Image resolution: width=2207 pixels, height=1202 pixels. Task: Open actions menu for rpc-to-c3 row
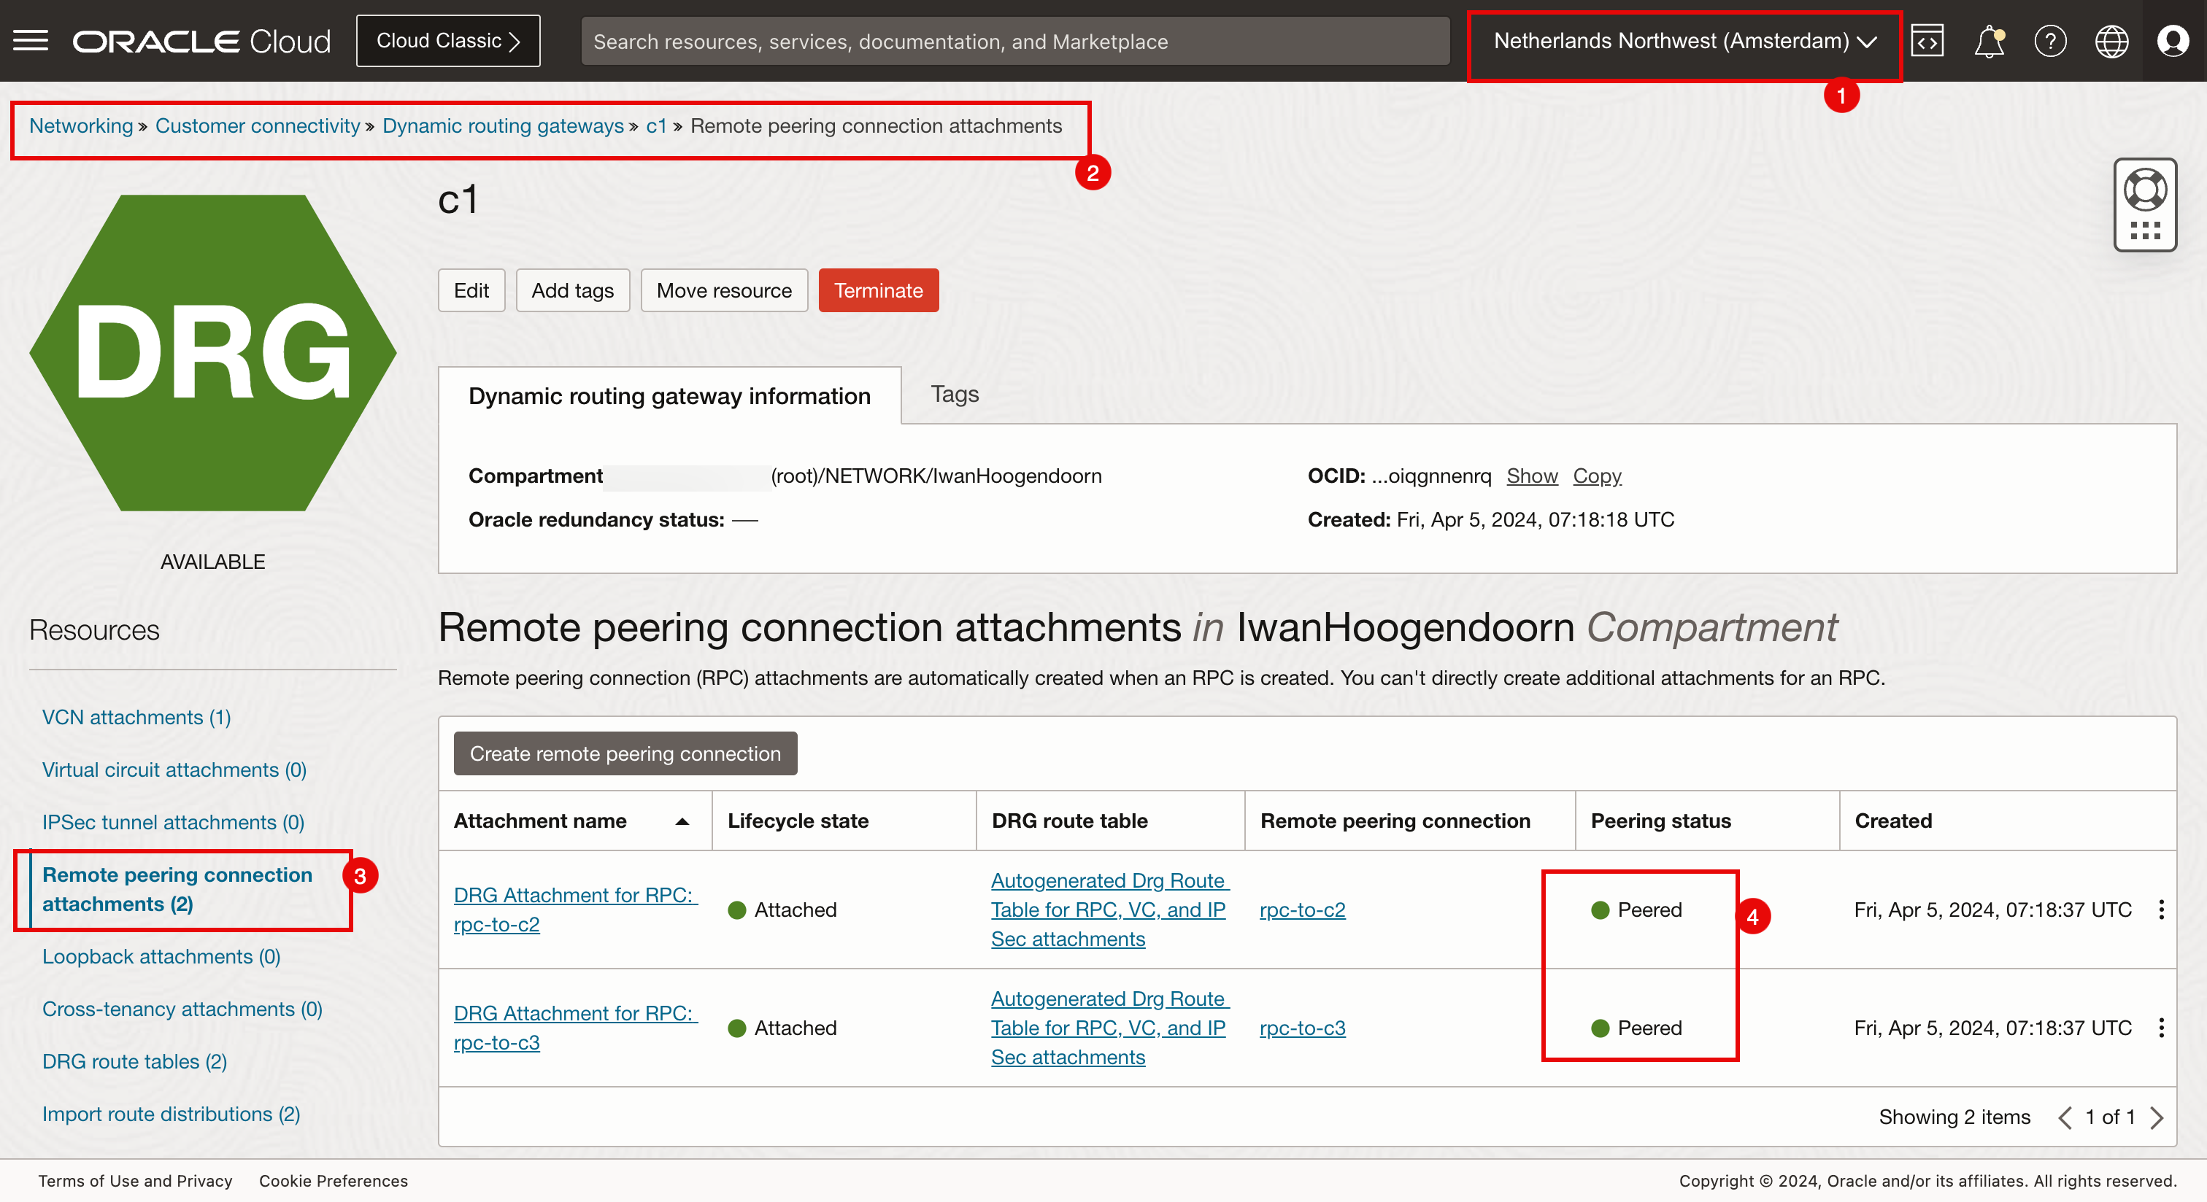2161,1028
